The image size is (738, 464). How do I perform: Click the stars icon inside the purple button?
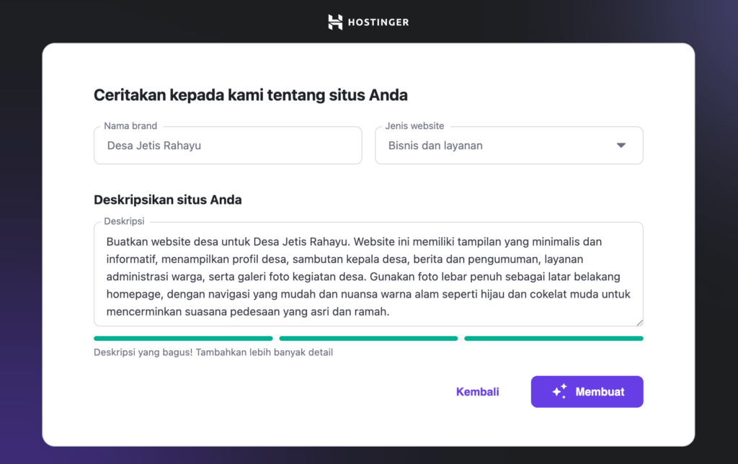(x=557, y=391)
